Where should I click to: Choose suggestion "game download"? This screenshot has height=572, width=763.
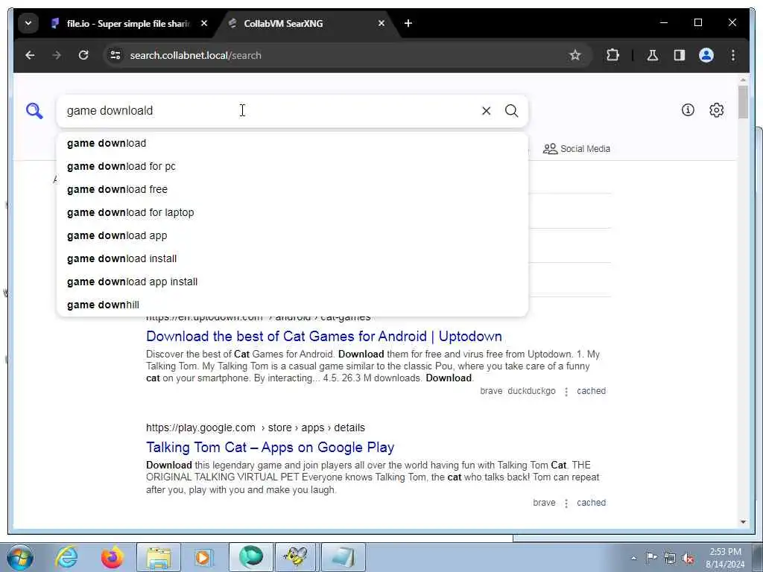coord(292,143)
